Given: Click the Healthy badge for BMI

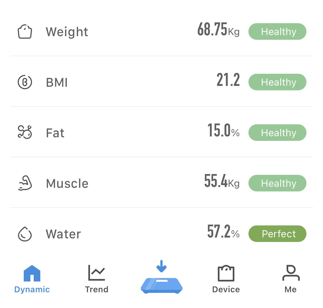Looking at the screenshot, I should (277, 82).
